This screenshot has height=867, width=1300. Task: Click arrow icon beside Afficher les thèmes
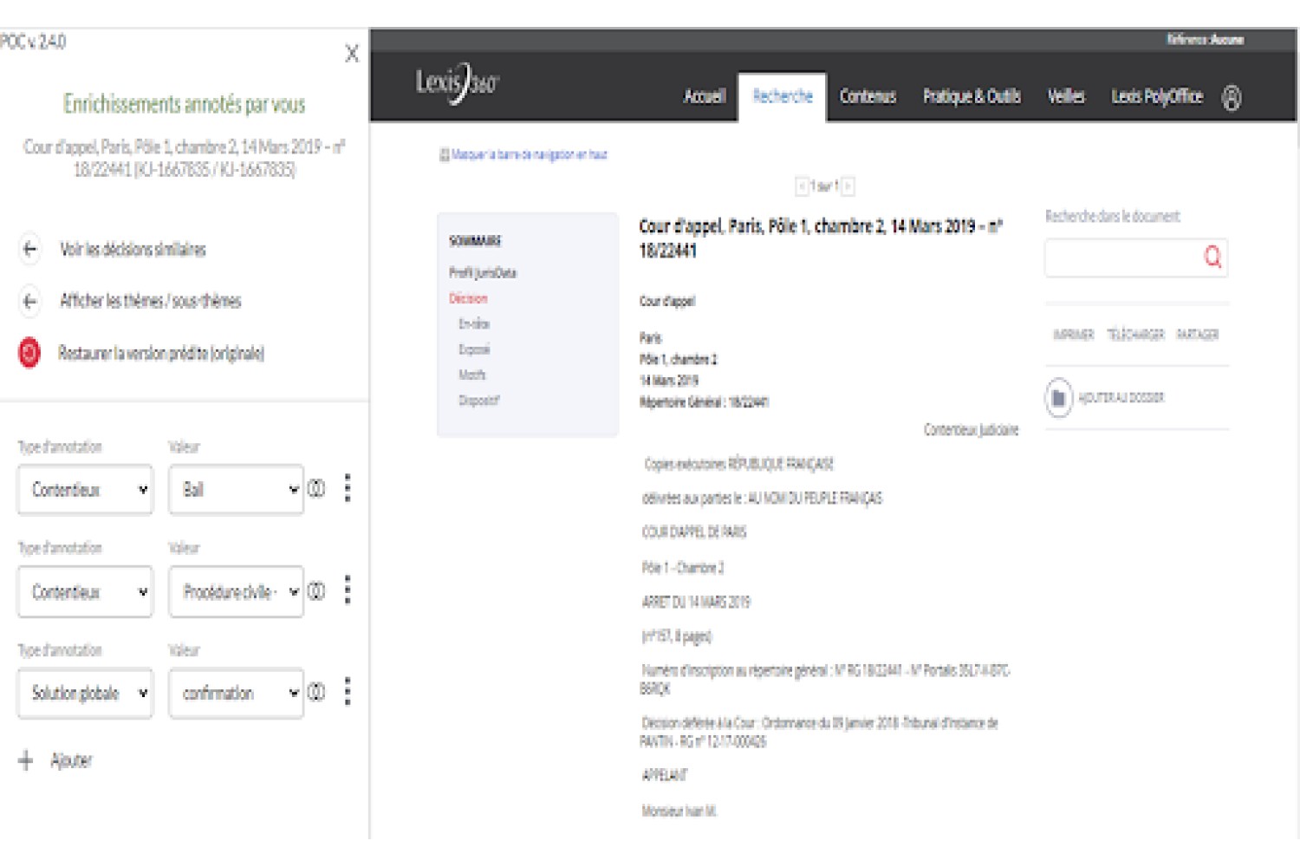tap(30, 301)
